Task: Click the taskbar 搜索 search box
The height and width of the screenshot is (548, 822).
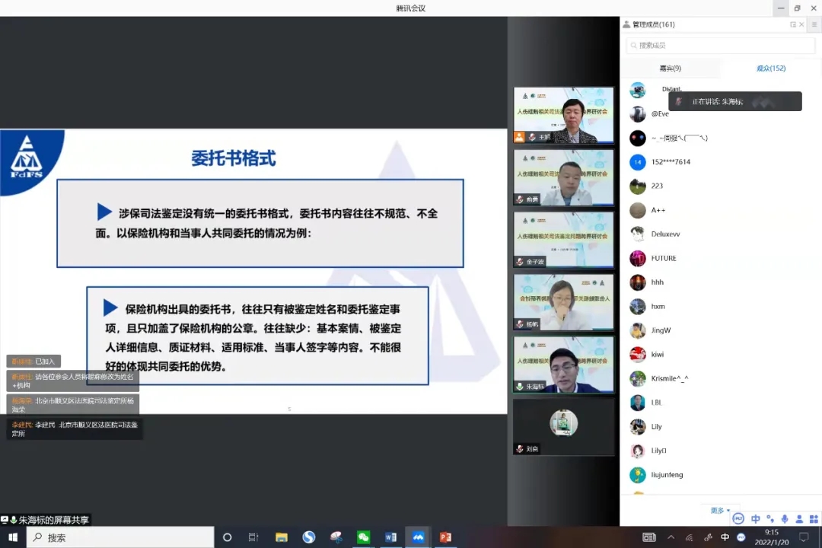Action: point(120,537)
